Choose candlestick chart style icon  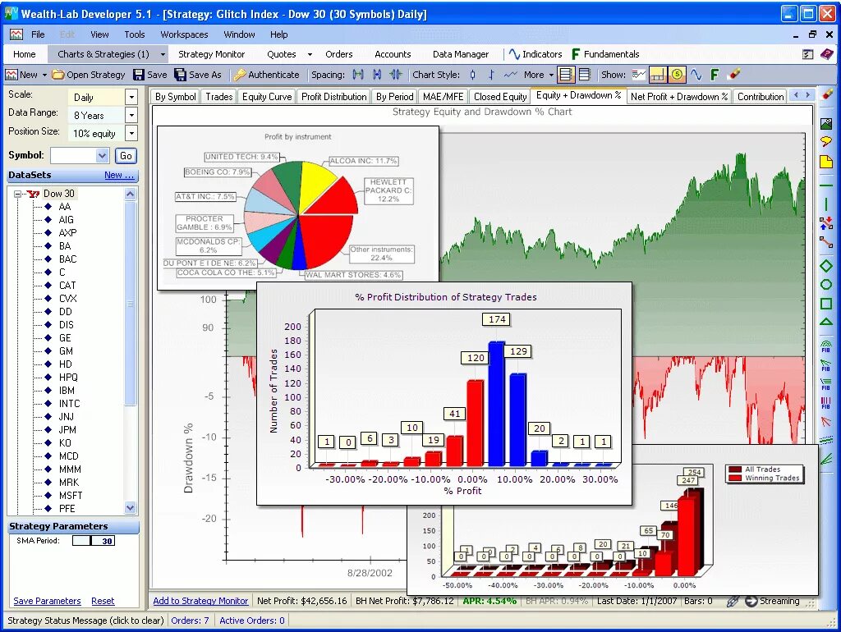click(472, 75)
